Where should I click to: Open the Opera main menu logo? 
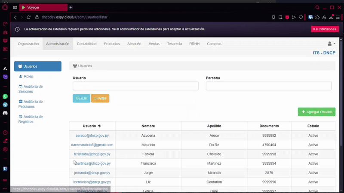(5, 7)
